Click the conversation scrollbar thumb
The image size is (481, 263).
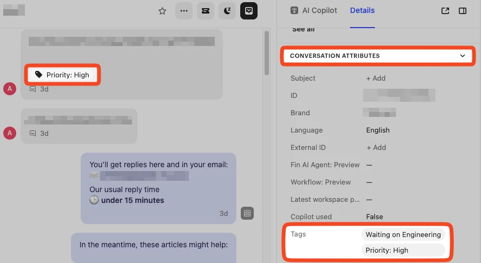(267, 53)
